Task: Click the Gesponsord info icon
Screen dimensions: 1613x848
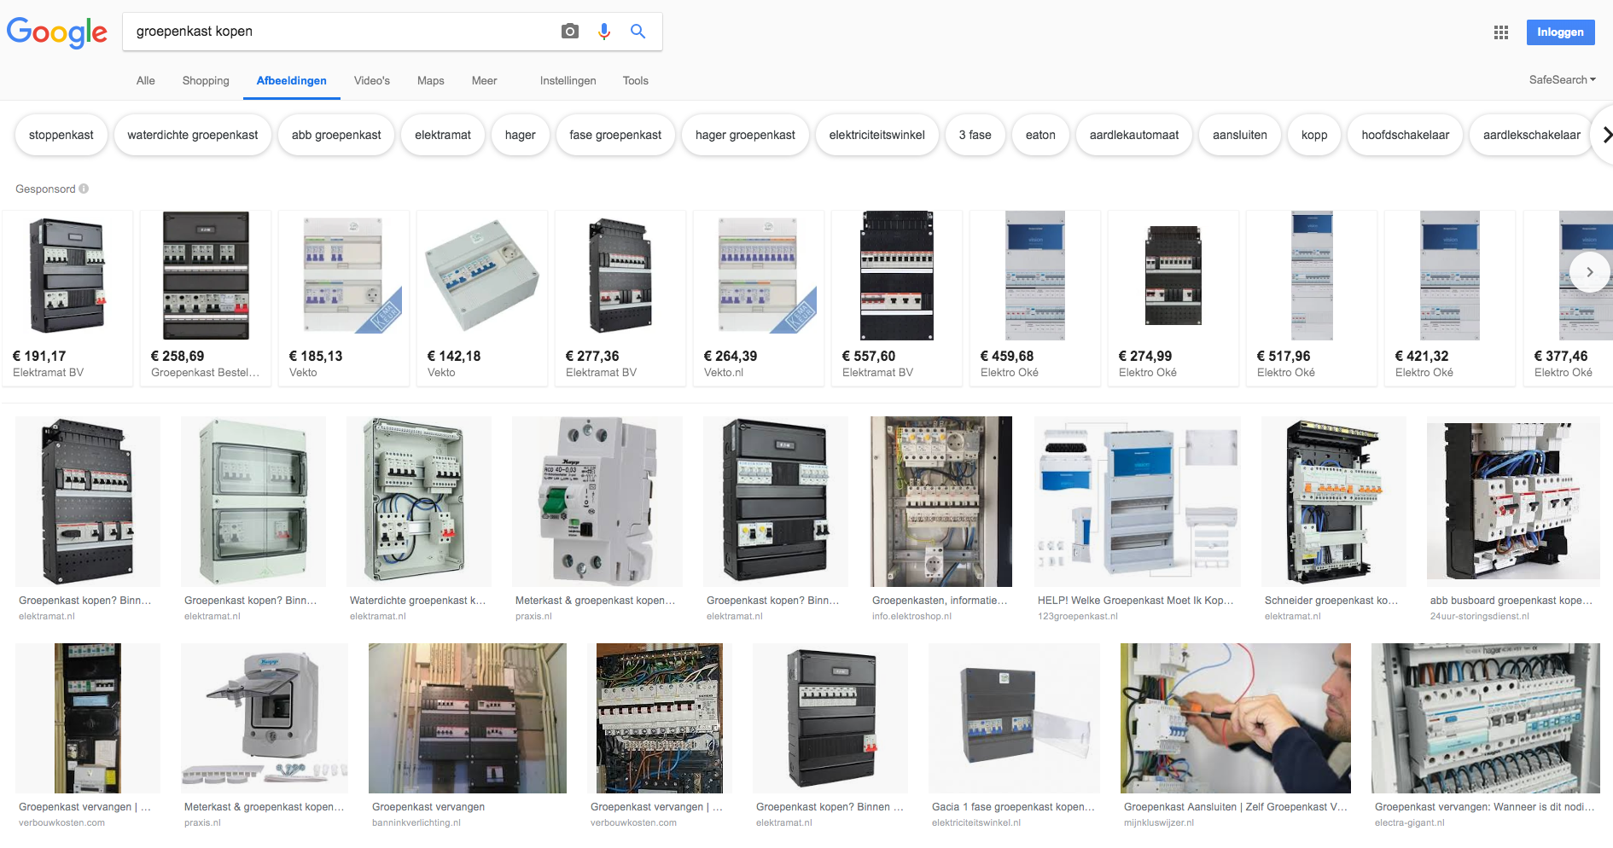Action: pos(84,189)
